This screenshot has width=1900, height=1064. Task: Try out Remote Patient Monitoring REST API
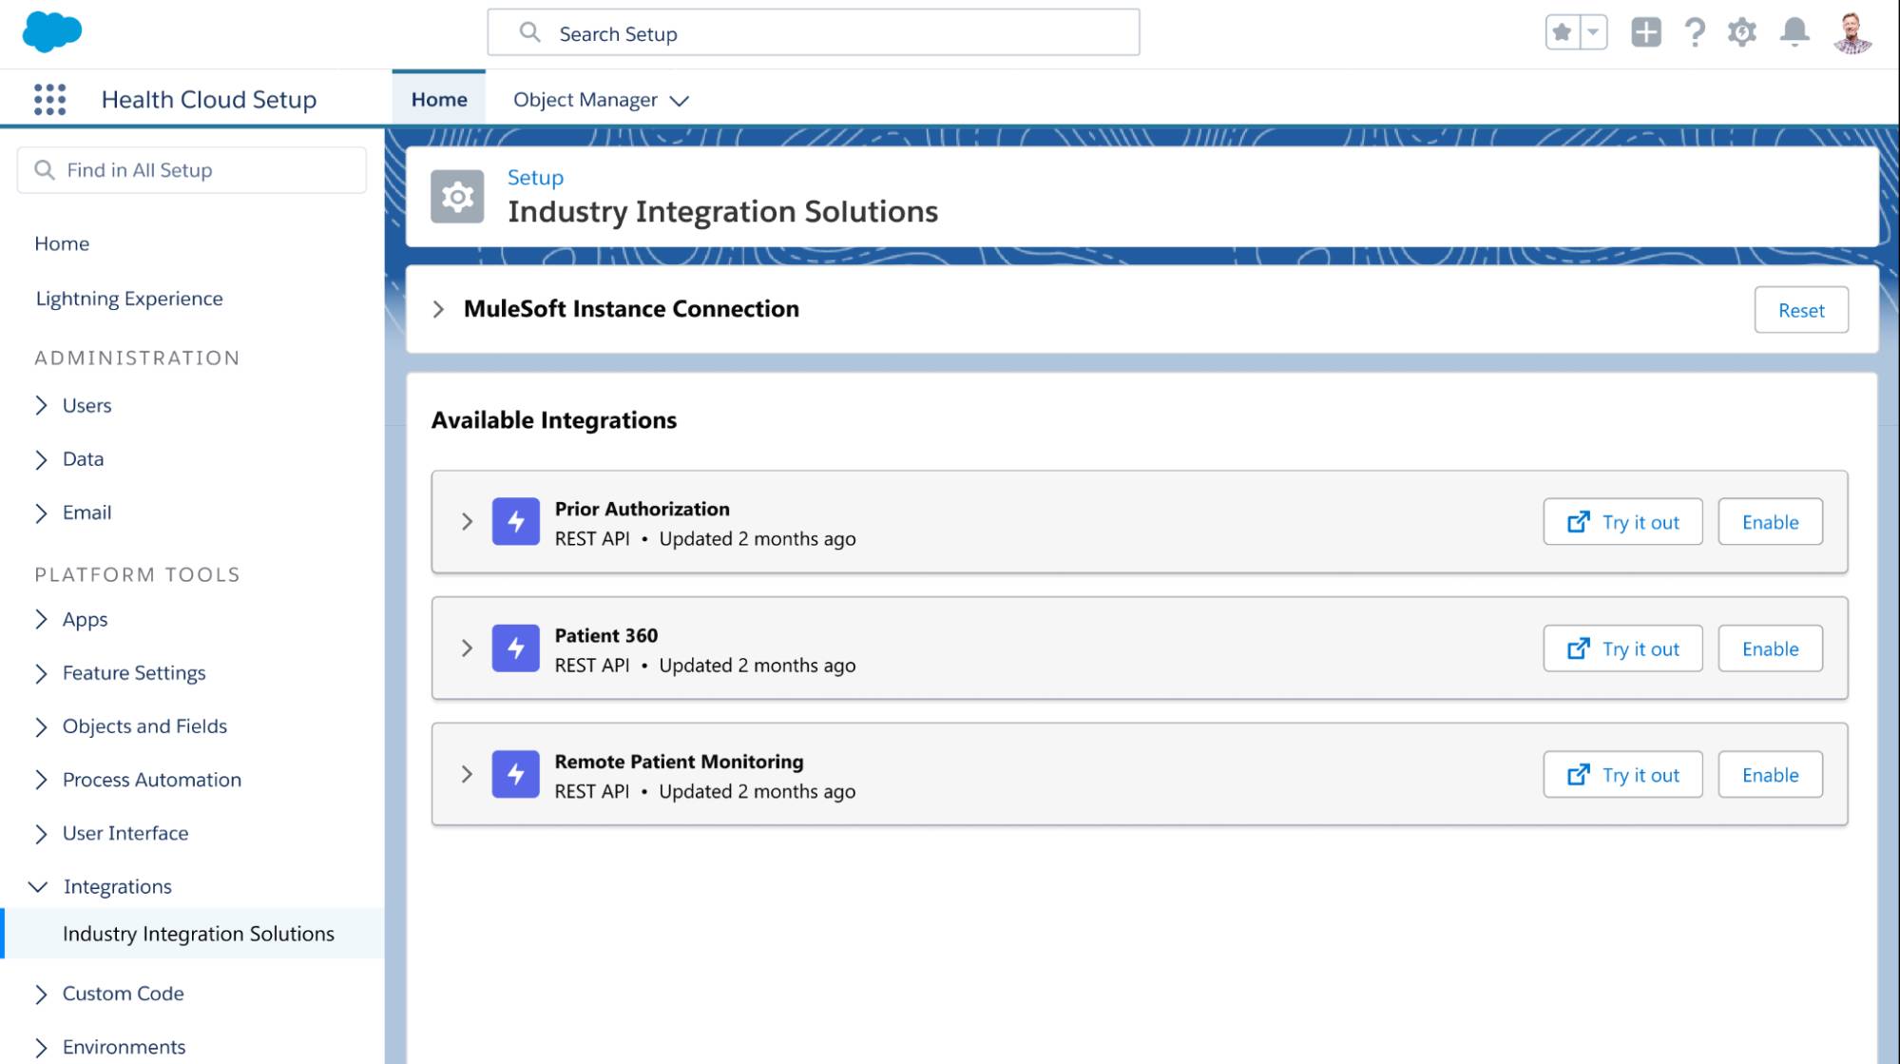pyautogui.click(x=1622, y=774)
